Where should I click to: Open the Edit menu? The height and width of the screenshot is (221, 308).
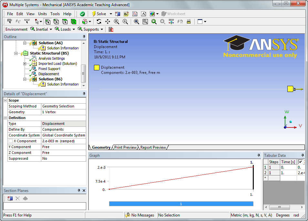click(x=20, y=14)
